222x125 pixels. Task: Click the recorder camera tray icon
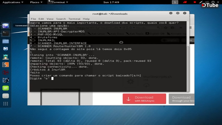click(185, 2)
